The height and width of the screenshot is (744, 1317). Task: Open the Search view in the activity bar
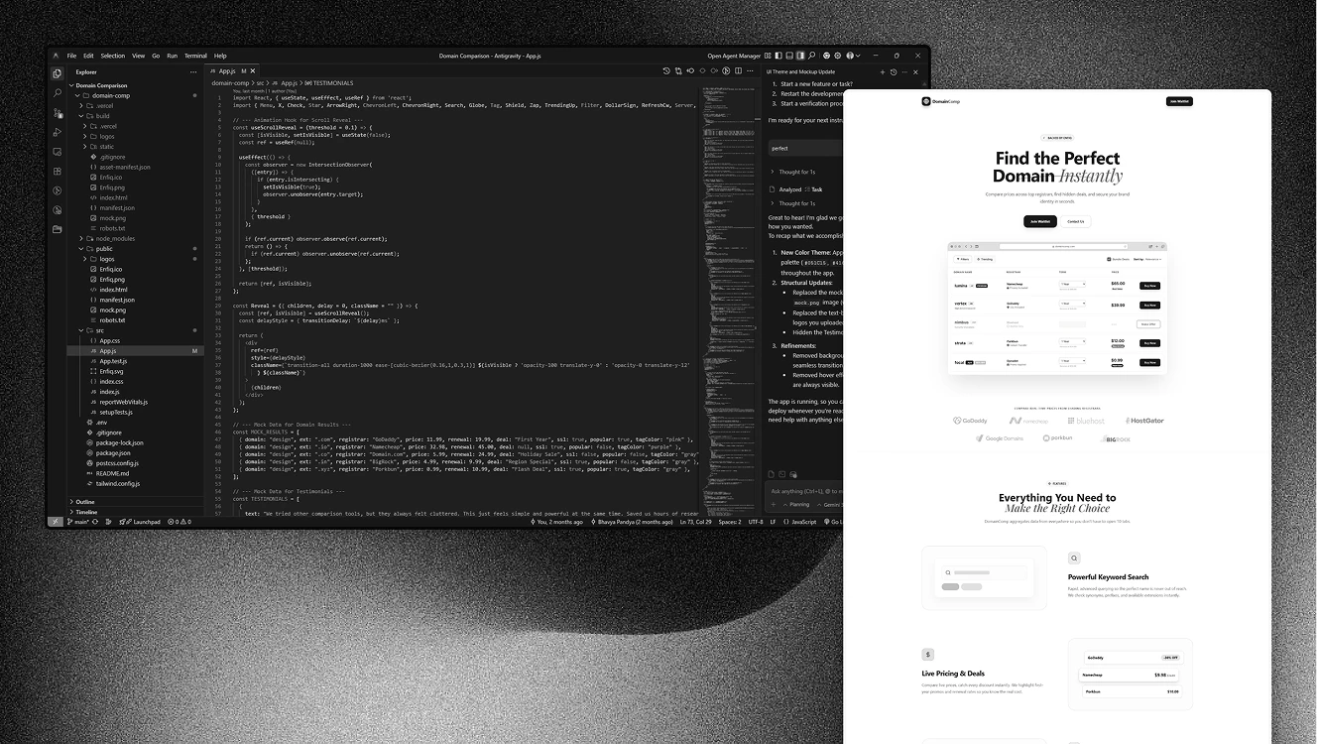point(58,93)
